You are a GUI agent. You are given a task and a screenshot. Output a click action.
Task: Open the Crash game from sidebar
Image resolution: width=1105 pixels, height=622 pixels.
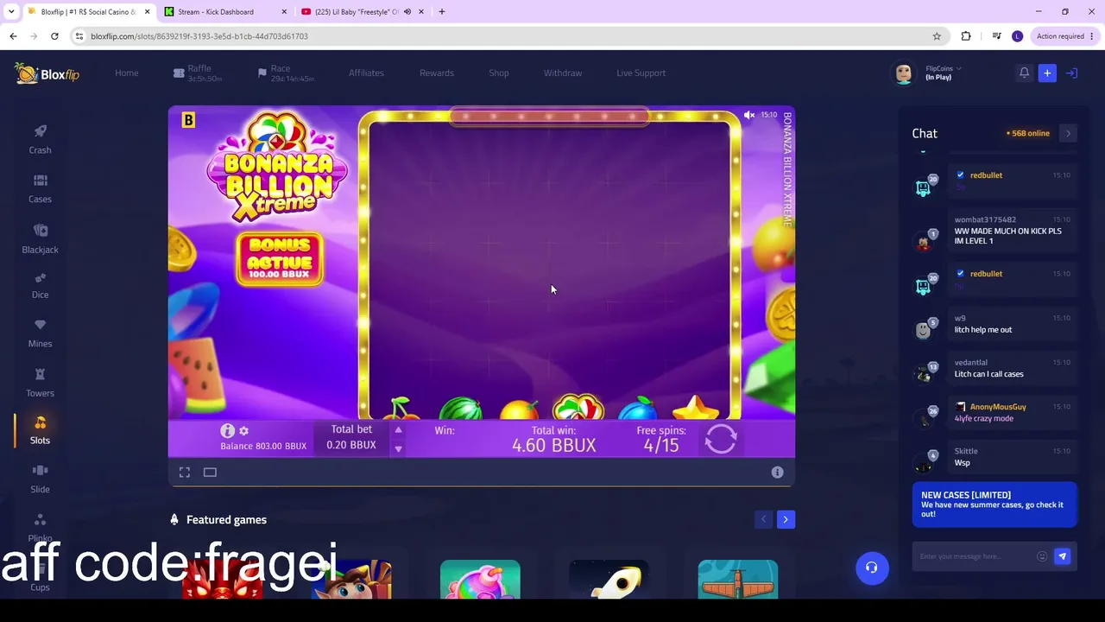point(40,139)
